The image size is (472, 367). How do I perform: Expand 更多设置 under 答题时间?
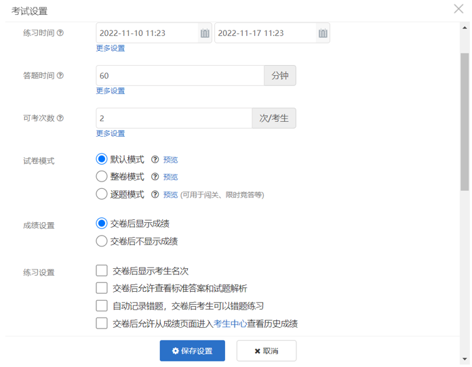coord(111,91)
